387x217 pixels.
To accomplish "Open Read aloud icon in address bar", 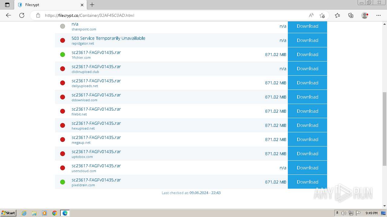I will (x=311, y=15).
